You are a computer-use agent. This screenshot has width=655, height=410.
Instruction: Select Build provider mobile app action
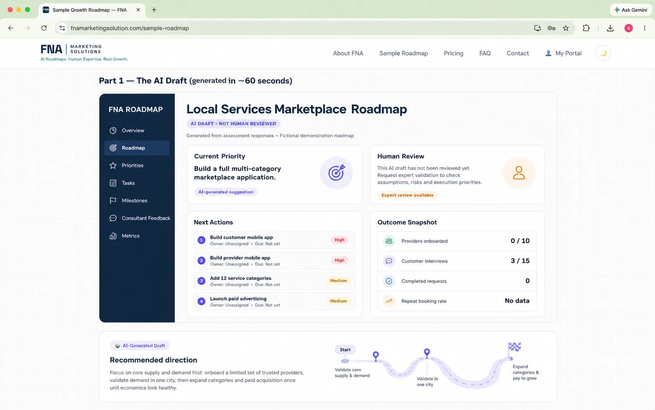point(274,261)
